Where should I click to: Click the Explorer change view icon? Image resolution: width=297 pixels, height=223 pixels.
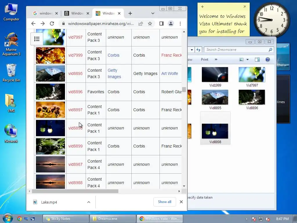point(241,60)
